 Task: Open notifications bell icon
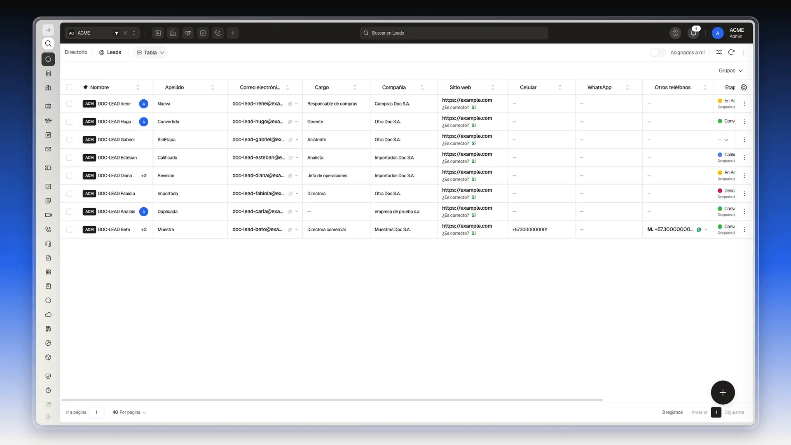pyautogui.click(x=693, y=33)
